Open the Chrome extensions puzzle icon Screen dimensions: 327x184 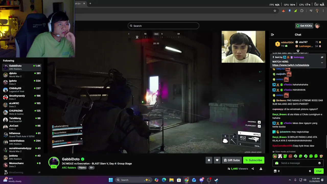[302, 11]
